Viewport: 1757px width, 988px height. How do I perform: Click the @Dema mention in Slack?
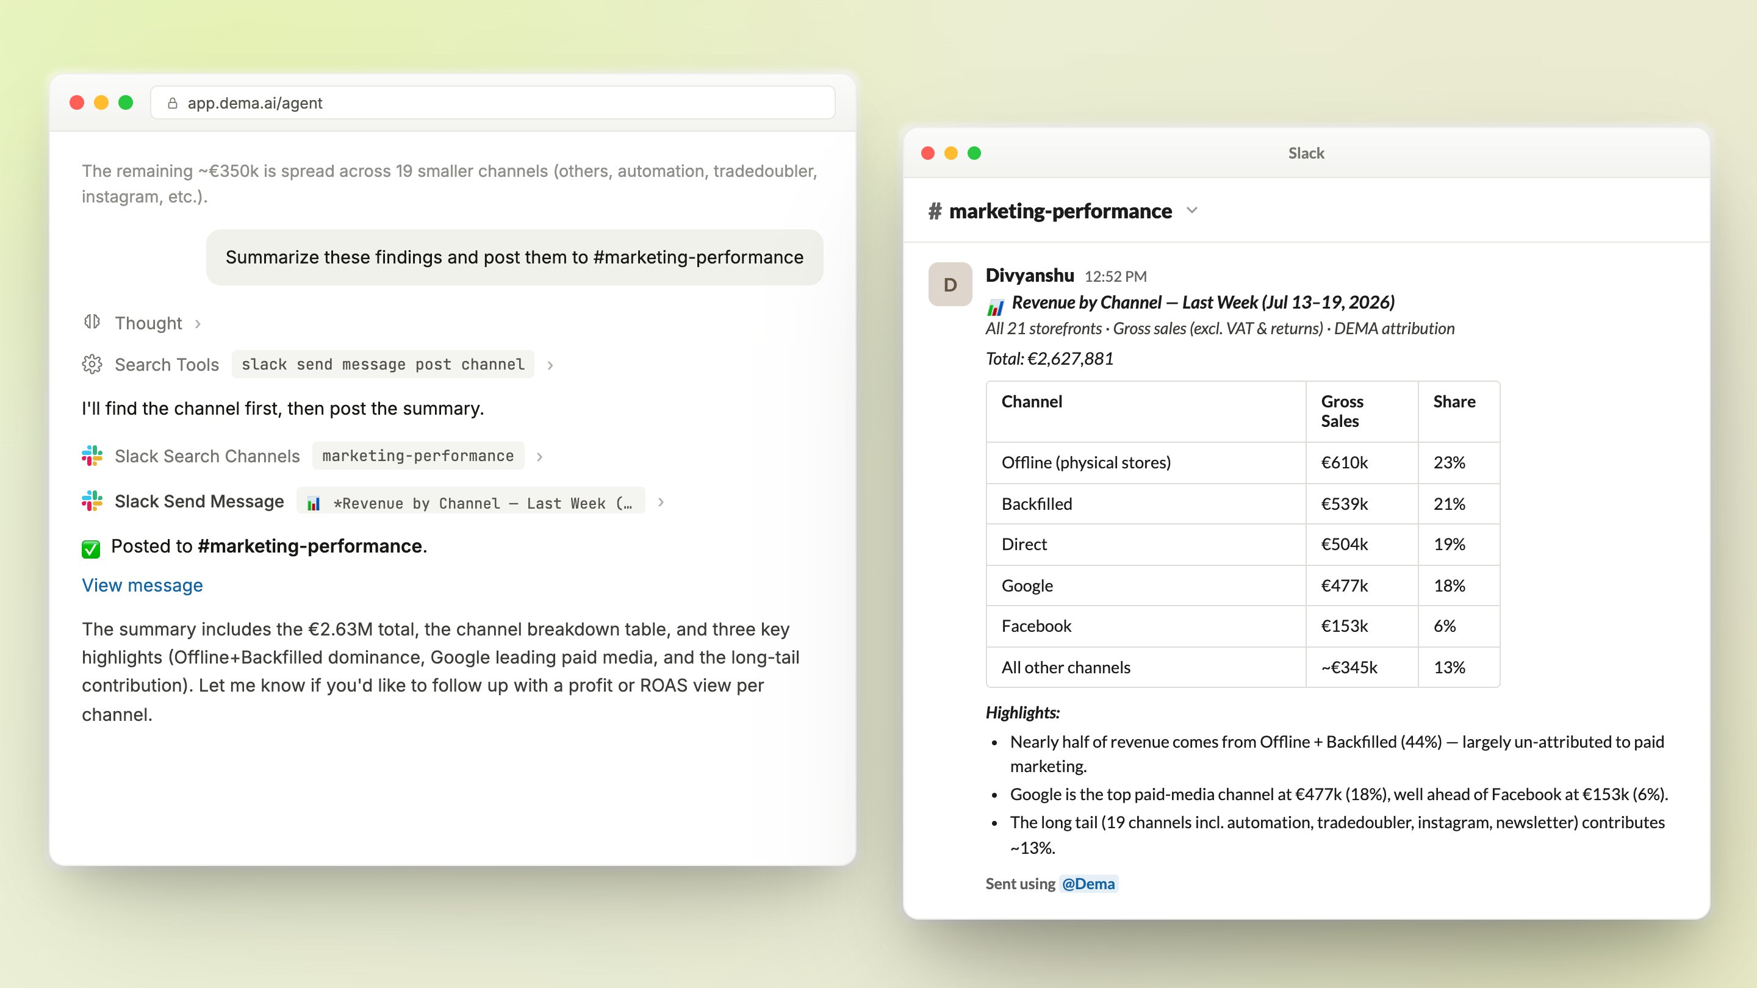(x=1088, y=884)
